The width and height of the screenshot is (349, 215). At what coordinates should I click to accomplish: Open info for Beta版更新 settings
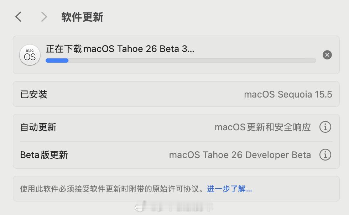(x=325, y=155)
